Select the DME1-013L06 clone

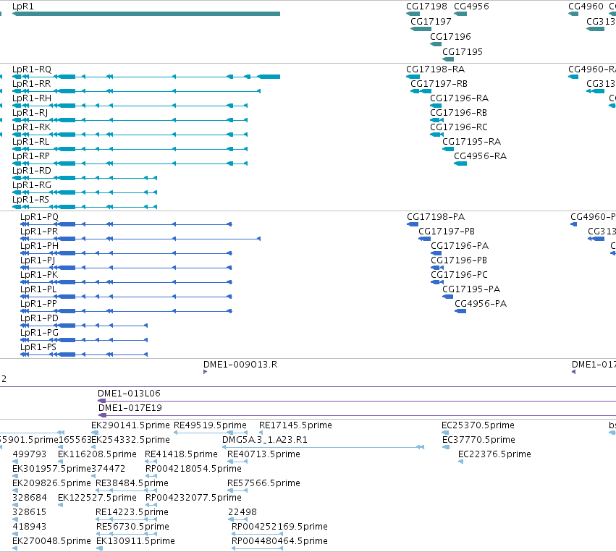[357, 401]
